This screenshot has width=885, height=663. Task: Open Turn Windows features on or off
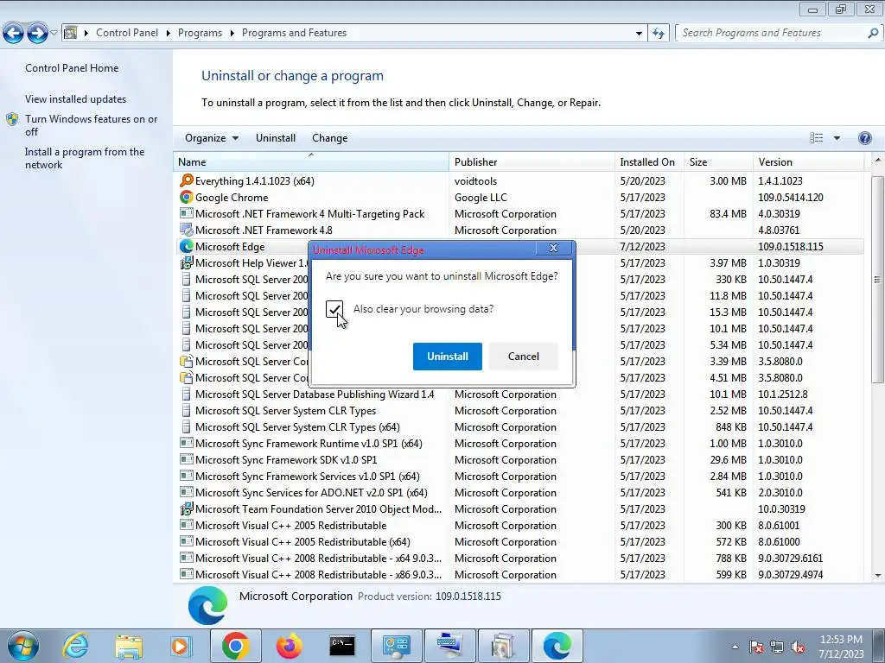click(x=92, y=125)
